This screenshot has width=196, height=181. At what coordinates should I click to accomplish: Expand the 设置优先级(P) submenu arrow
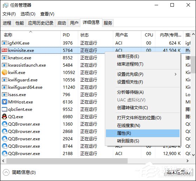tap(176, 74)
